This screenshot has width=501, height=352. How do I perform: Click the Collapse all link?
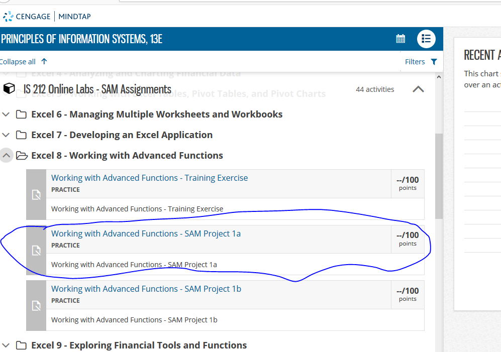(x=18, y=62)
